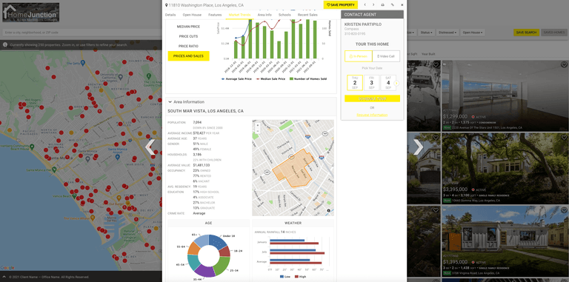Click the Save Search button
569x282 pixels.
pyautogui.click(x=526, y=33)
